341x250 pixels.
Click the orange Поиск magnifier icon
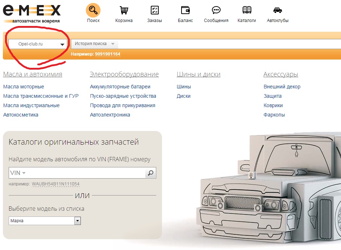93,10
